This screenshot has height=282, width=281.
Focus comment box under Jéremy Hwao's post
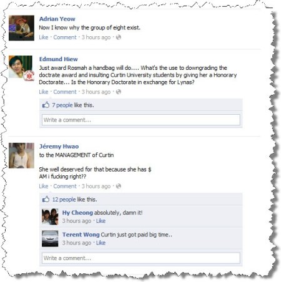click(141, 258)
